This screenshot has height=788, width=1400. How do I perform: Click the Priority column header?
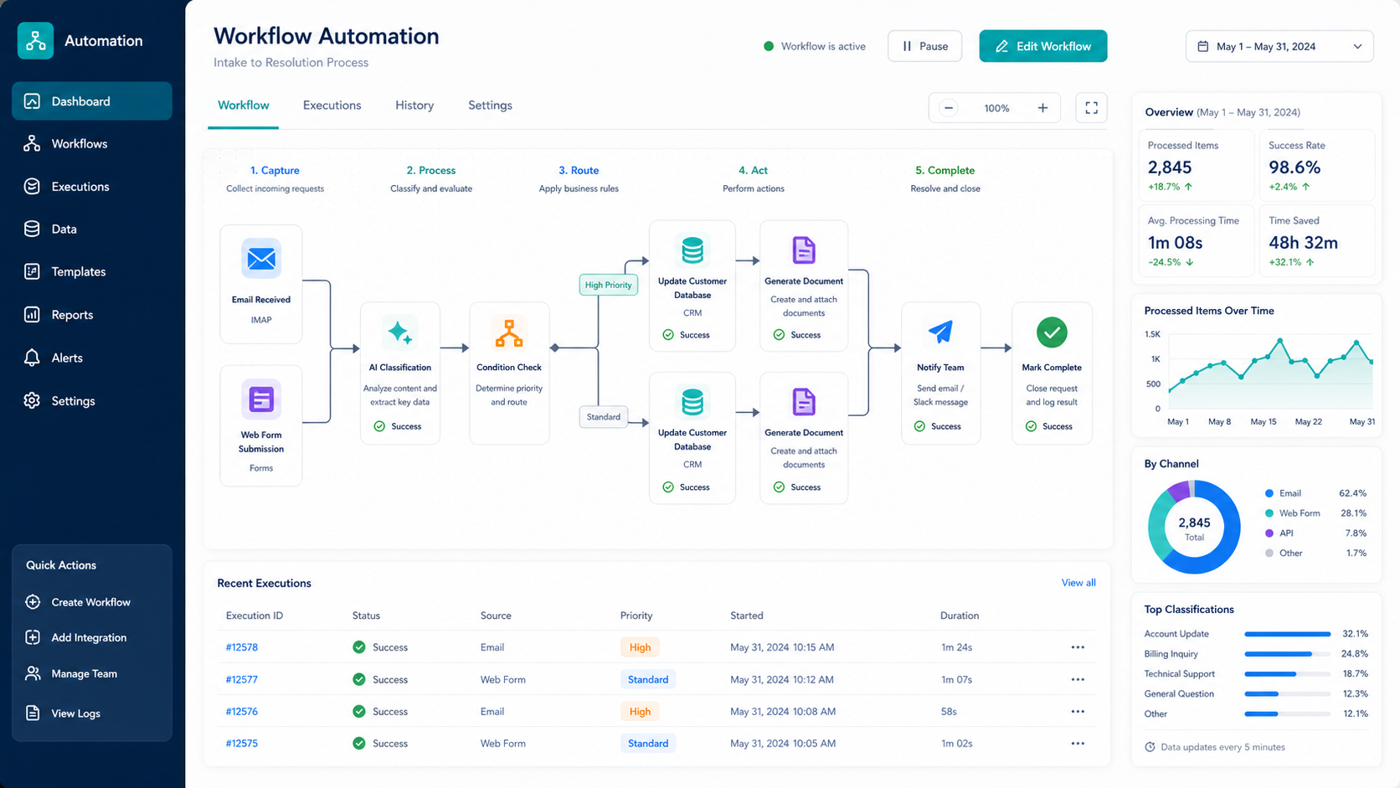[636, 615]
